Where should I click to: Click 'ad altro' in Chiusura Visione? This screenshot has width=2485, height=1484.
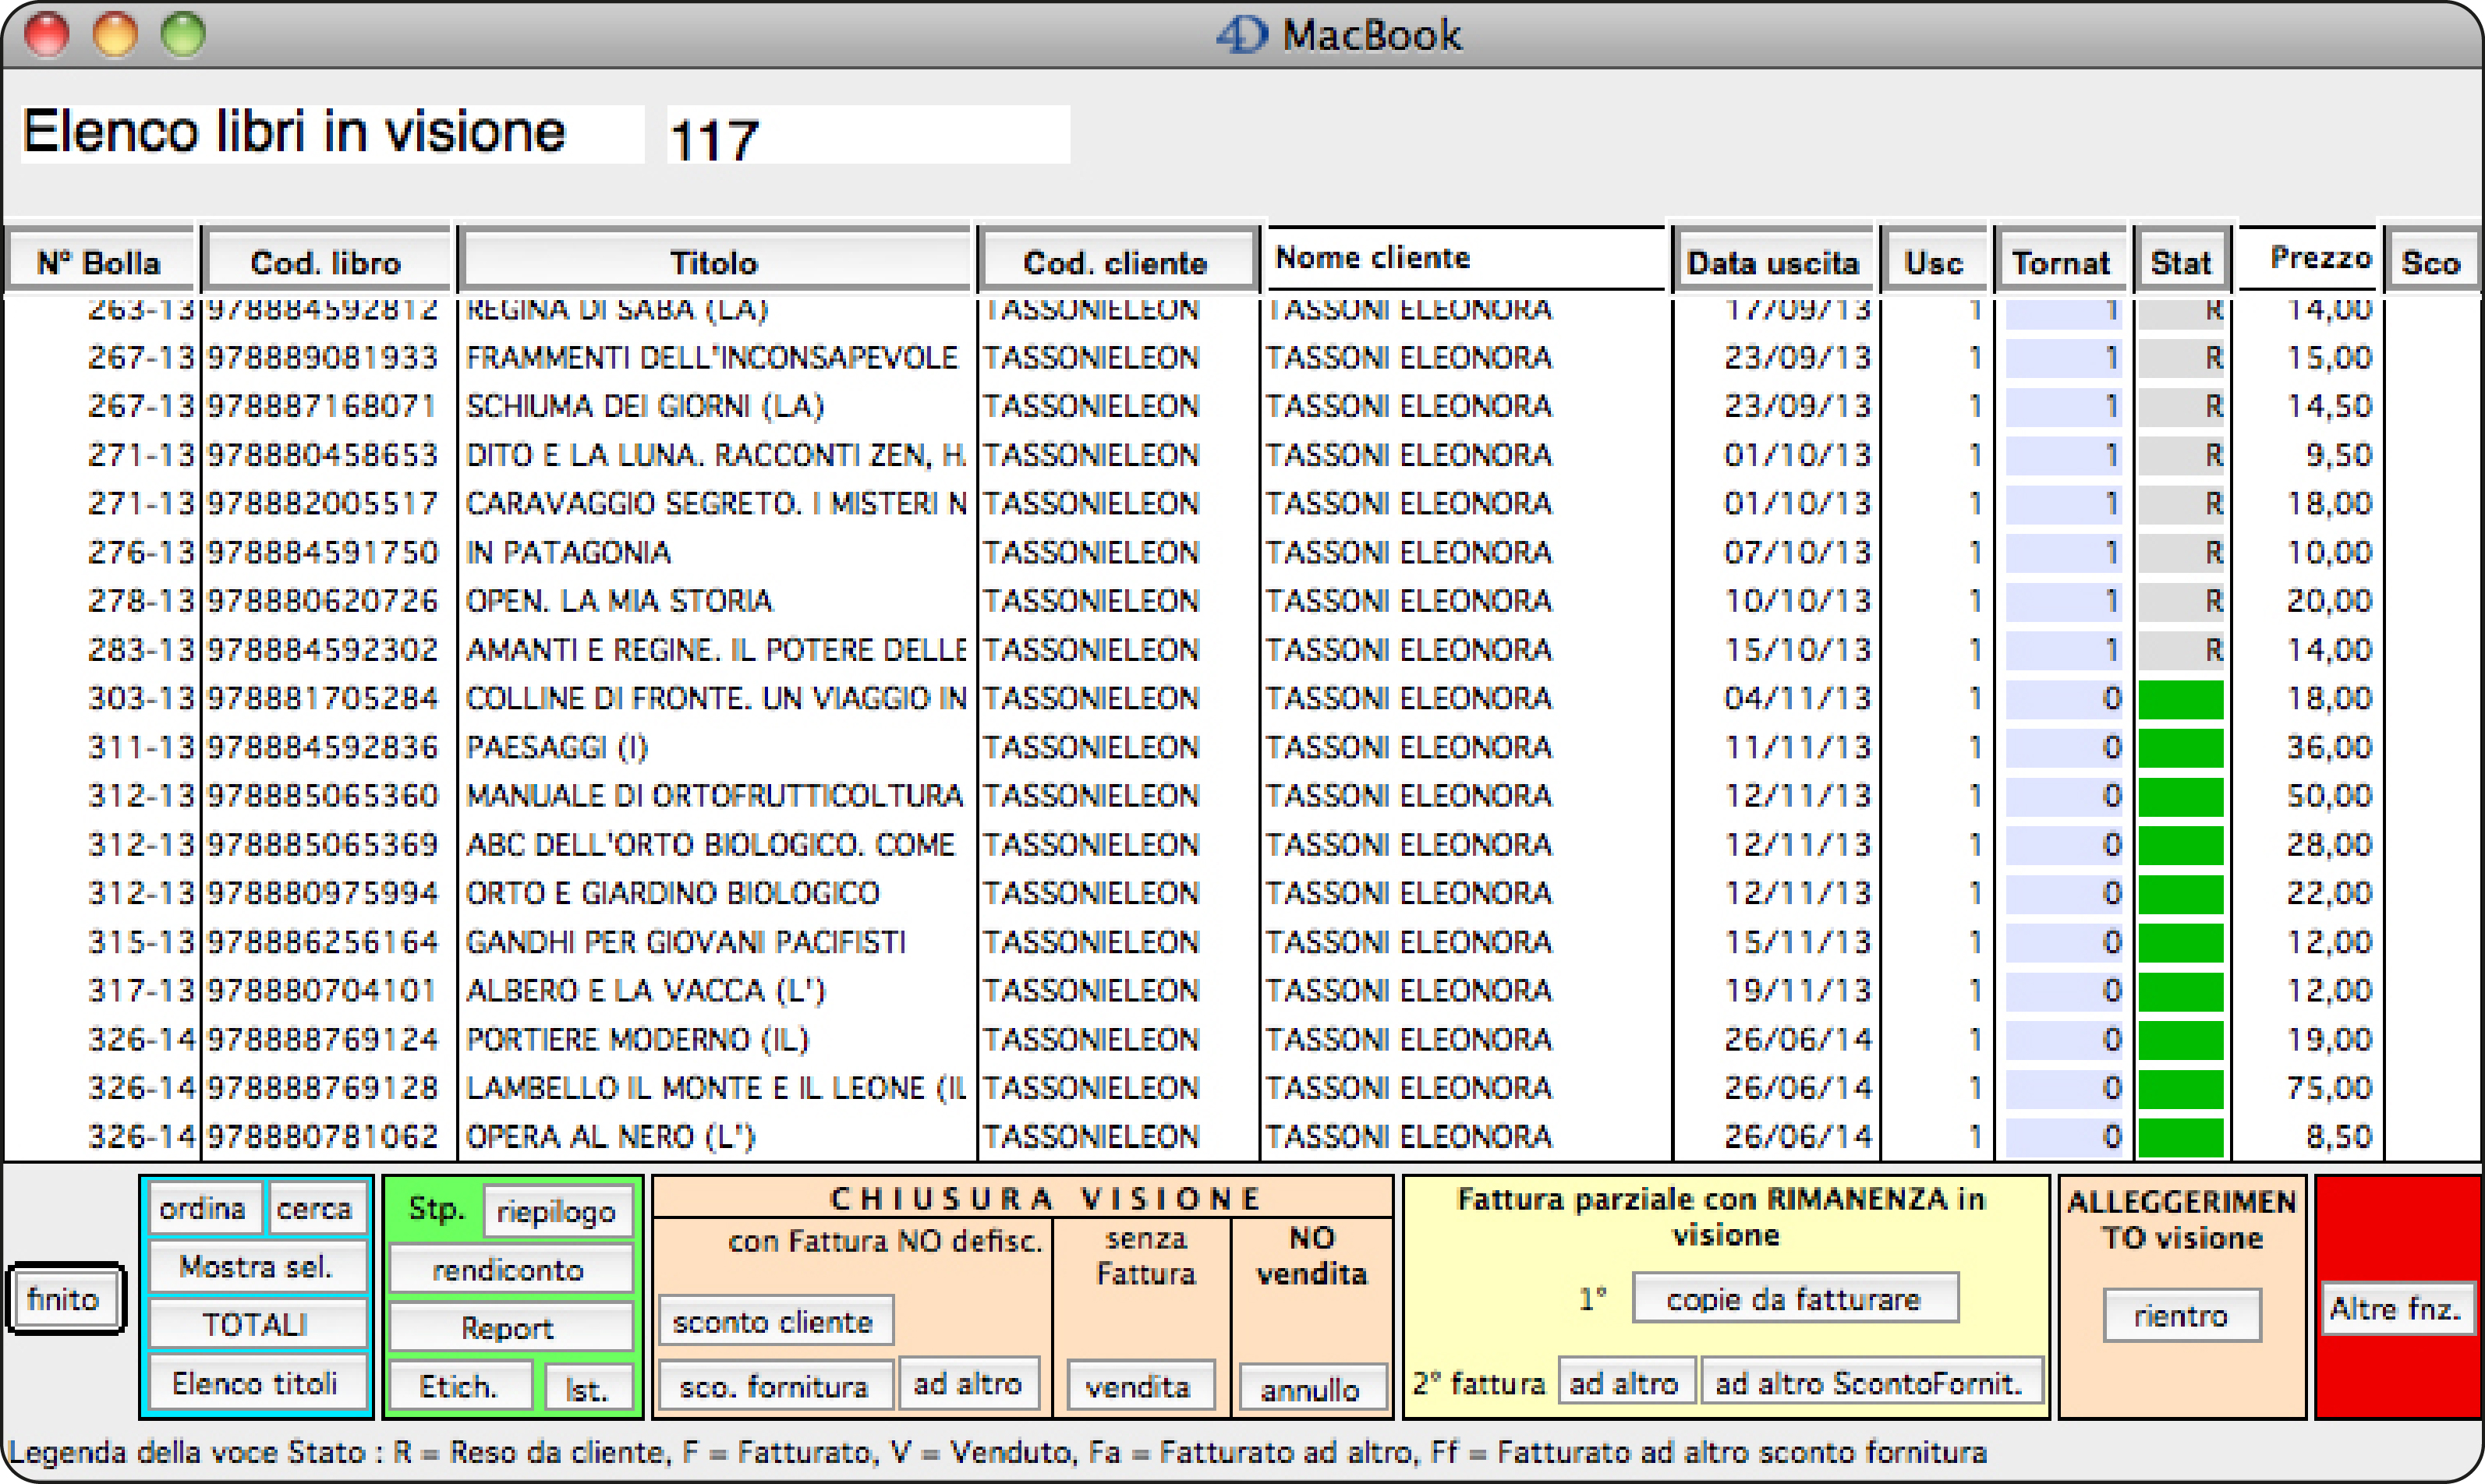coord(969,1383)
